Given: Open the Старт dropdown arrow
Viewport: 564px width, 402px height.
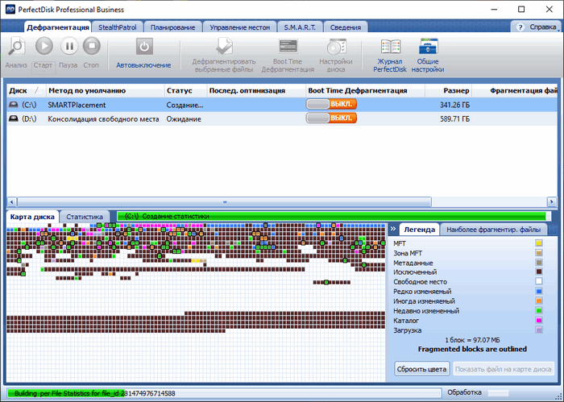Looking at the screenshot, I should (x=44, y=72).
